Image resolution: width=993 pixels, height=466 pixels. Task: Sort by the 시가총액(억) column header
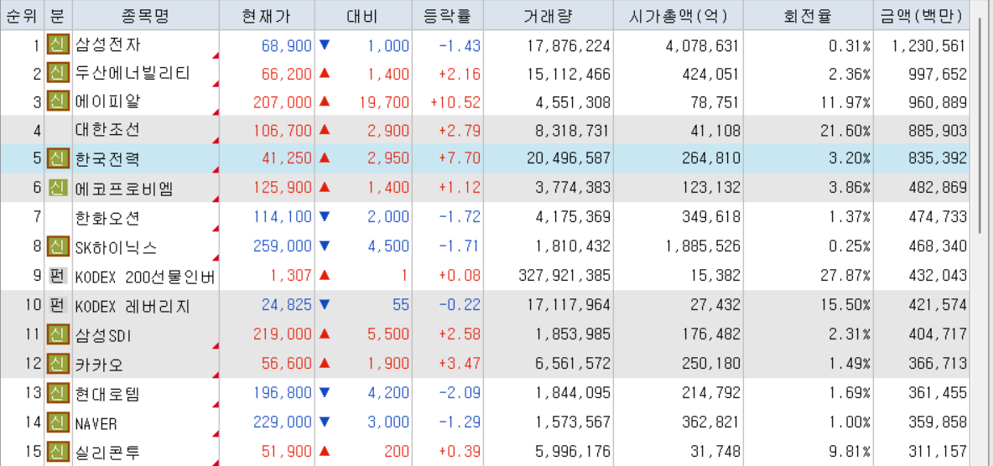[x=678, y=16]
